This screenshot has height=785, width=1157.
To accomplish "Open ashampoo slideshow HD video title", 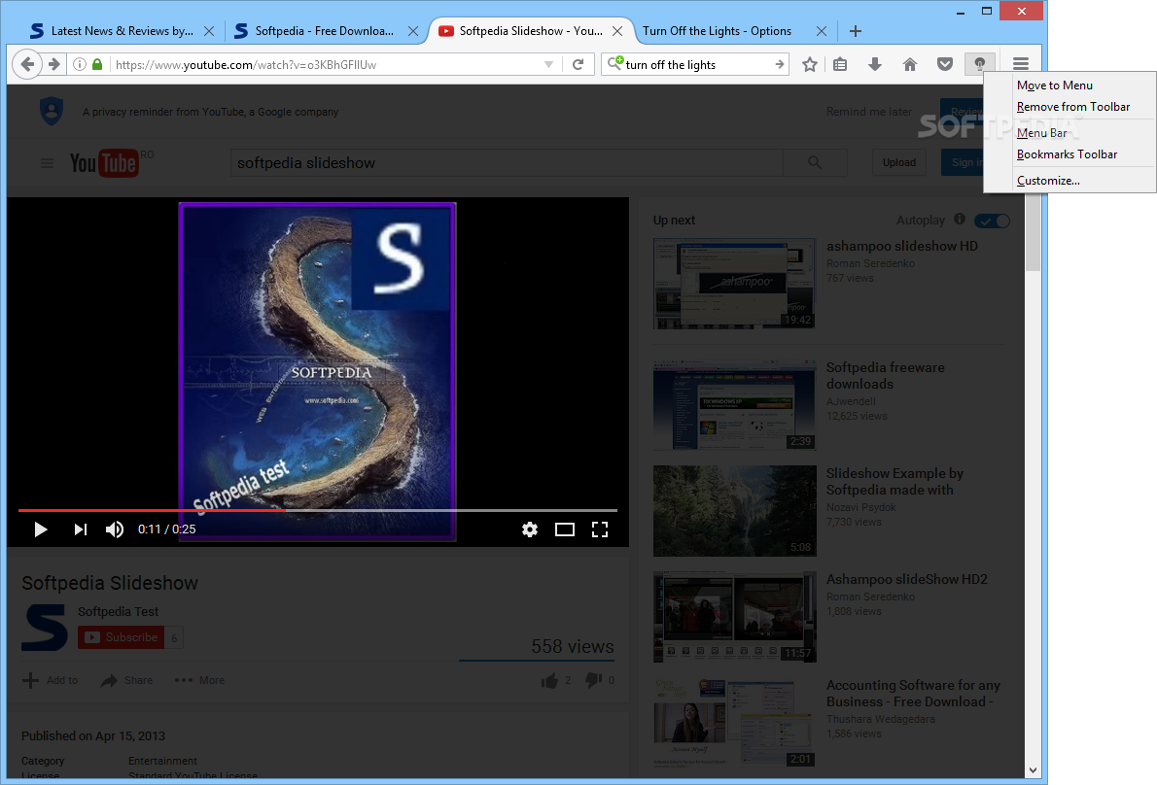I will click(901, 246).
